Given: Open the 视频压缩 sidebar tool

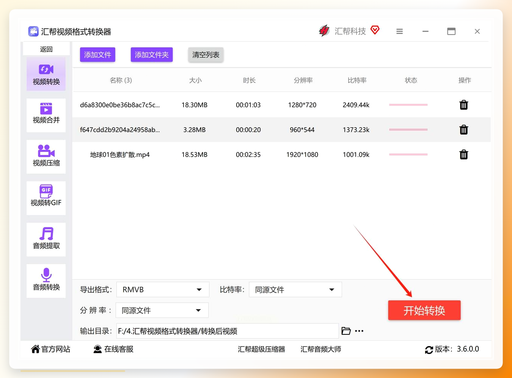Looking at the screenshot, I should pos(46,157).
